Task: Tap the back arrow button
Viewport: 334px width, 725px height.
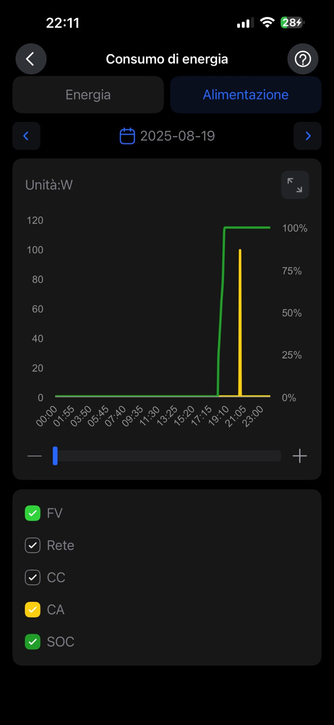Action: [31, 59]
